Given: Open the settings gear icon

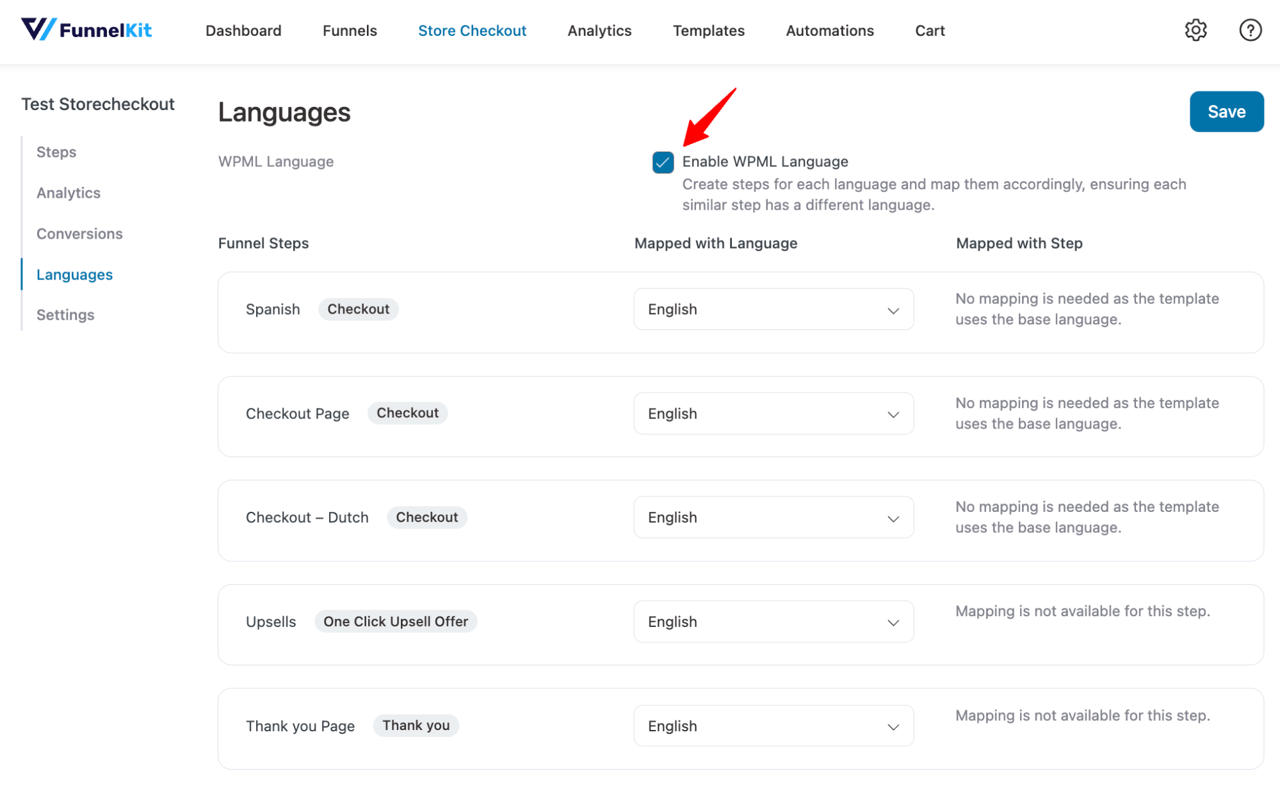Looking at the screenshot, I should pos(1195,30).
